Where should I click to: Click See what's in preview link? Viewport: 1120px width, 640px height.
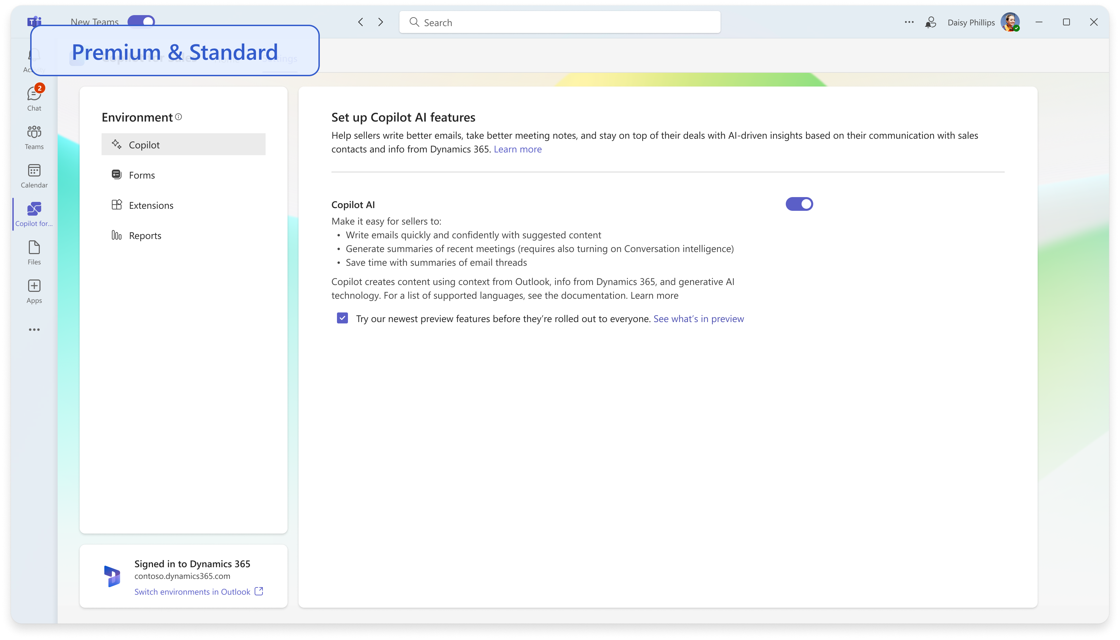(x=698, y=319)
